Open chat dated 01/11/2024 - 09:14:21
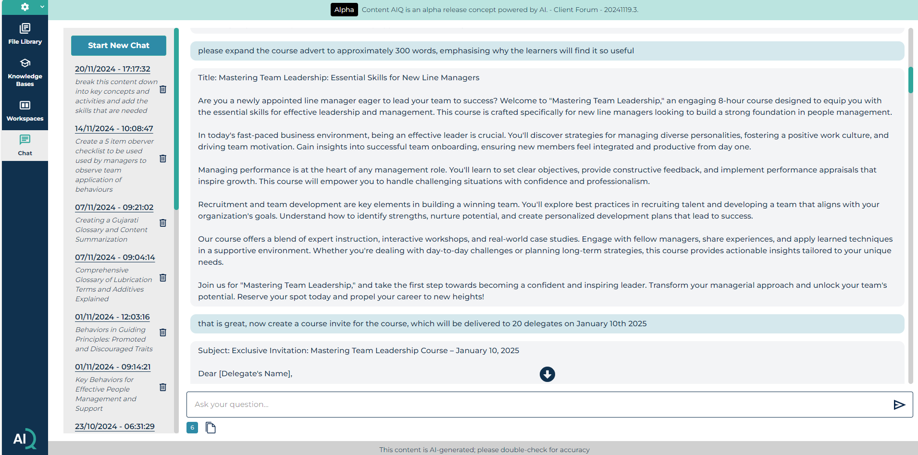The height and width of the screenshot is (455, 918). coord(113,367)
